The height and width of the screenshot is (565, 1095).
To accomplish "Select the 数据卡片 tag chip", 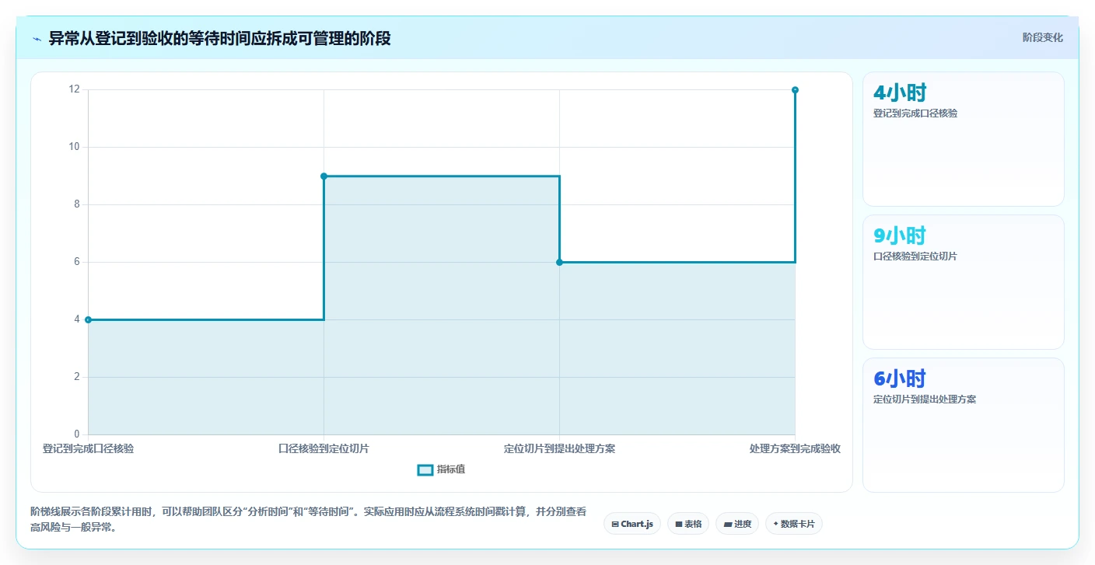I will pyautogui.click(x=794, y=524).
